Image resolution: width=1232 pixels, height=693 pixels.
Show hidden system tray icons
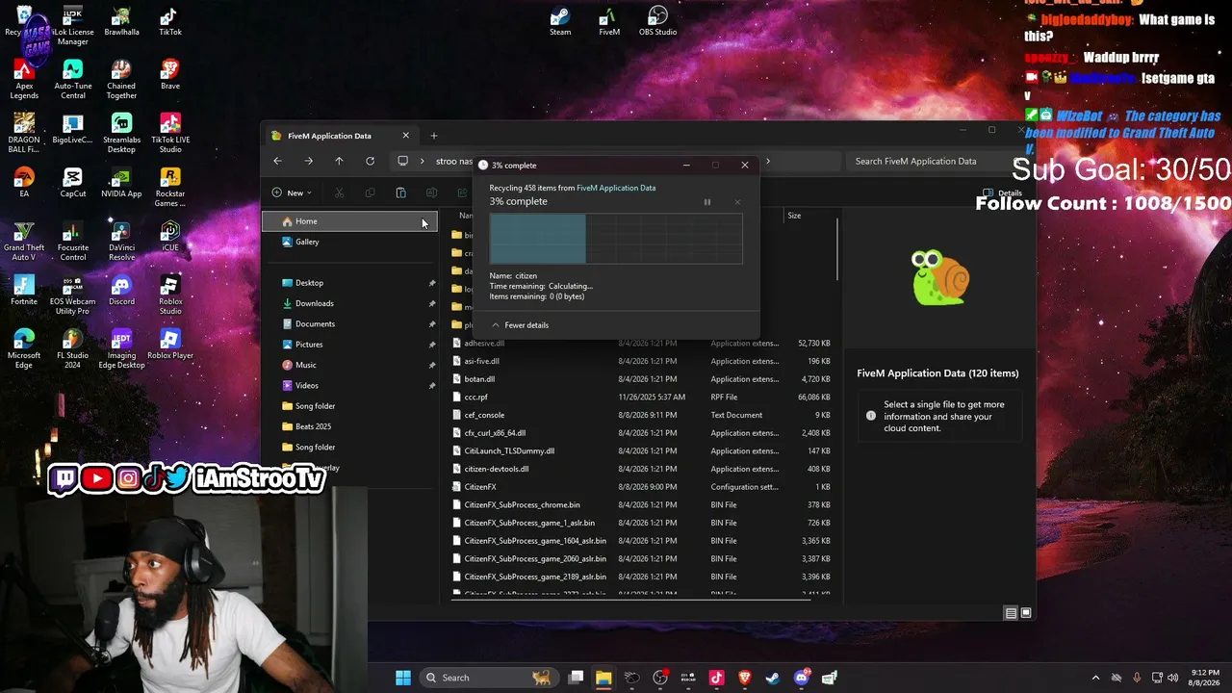[x=1095, y=678]
